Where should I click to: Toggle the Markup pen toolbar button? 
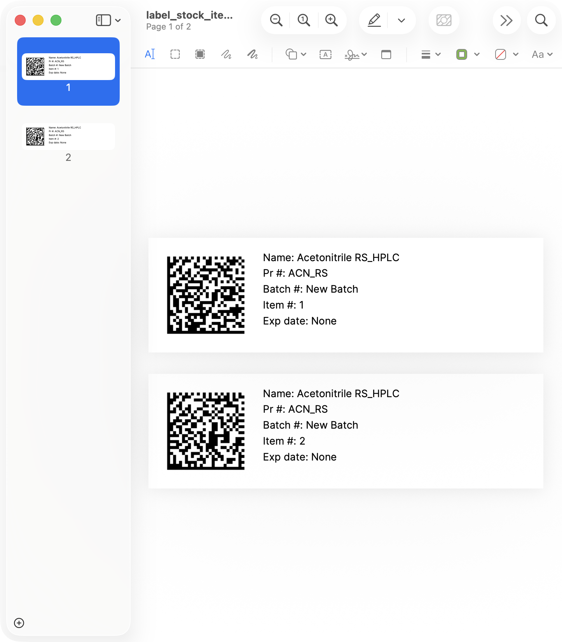(374, 20)
